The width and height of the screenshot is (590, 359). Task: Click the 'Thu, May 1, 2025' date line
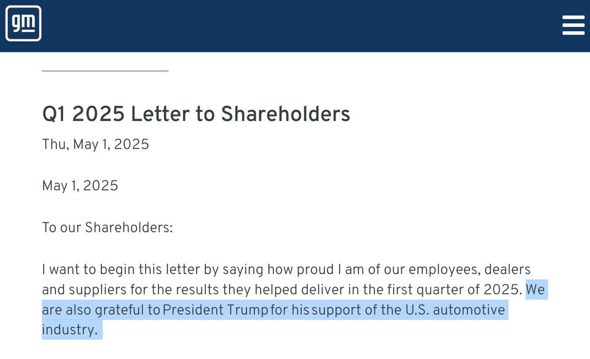[x=96, y=144]
